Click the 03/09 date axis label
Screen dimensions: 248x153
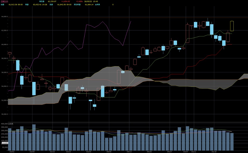coord(32,152)
